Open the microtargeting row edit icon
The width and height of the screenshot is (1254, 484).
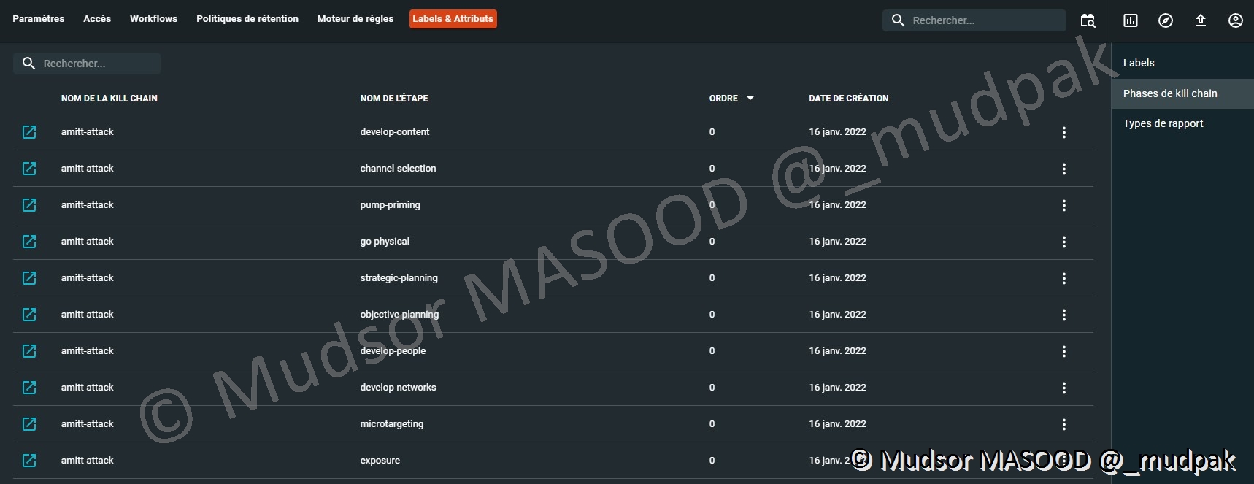pos(29,424)
